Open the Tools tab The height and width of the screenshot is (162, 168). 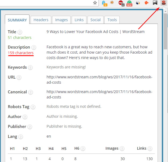point(112,20)
